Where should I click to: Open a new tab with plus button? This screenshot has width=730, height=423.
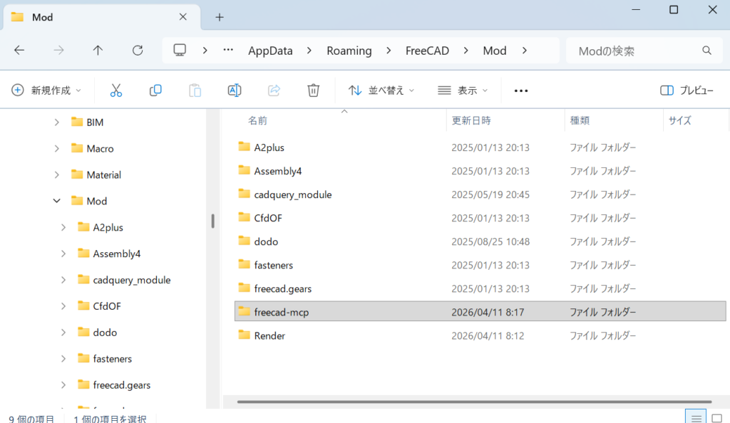click(220, 17)
